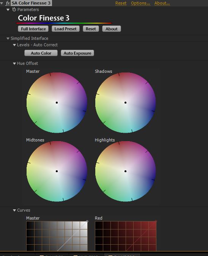Click the Curves label
Image resolution: width=208 pixels, height=256 pixels.
pyautogui.click(x=24, y=210)
